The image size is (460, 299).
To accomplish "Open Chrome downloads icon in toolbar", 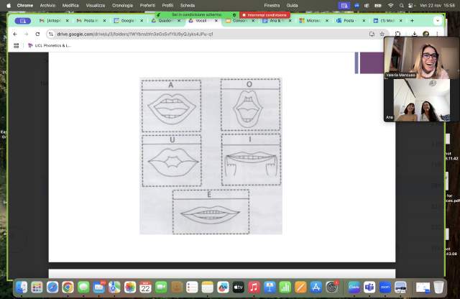I will point(414,34).
